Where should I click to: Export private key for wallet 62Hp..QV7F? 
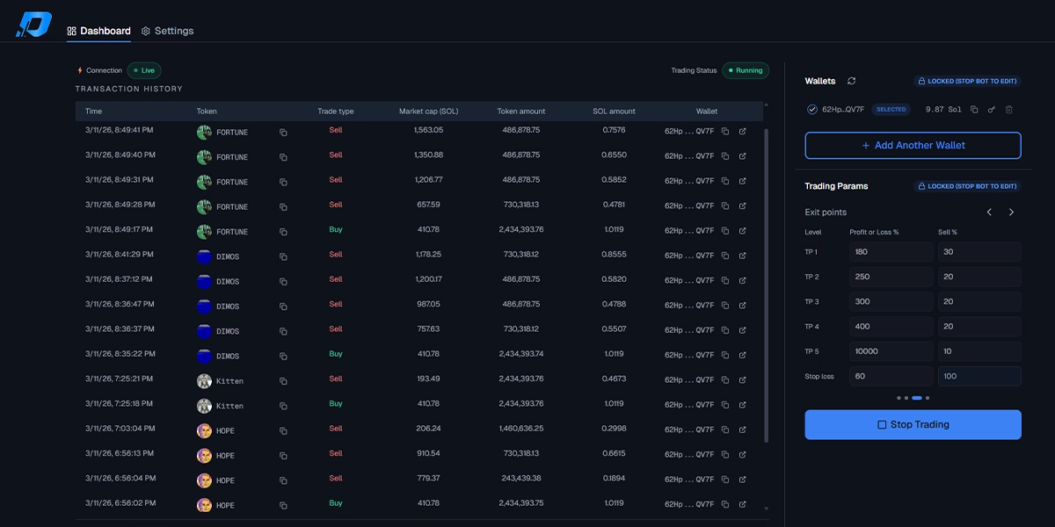(x=992, y=110)
